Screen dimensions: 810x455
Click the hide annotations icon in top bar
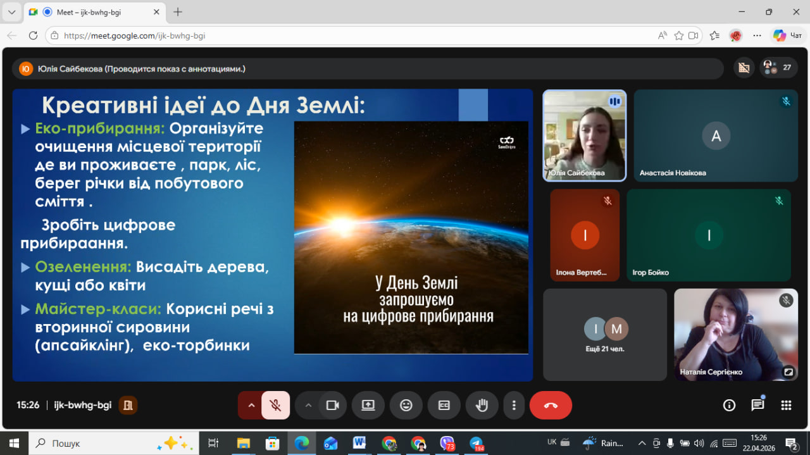[x=744, y=68]
